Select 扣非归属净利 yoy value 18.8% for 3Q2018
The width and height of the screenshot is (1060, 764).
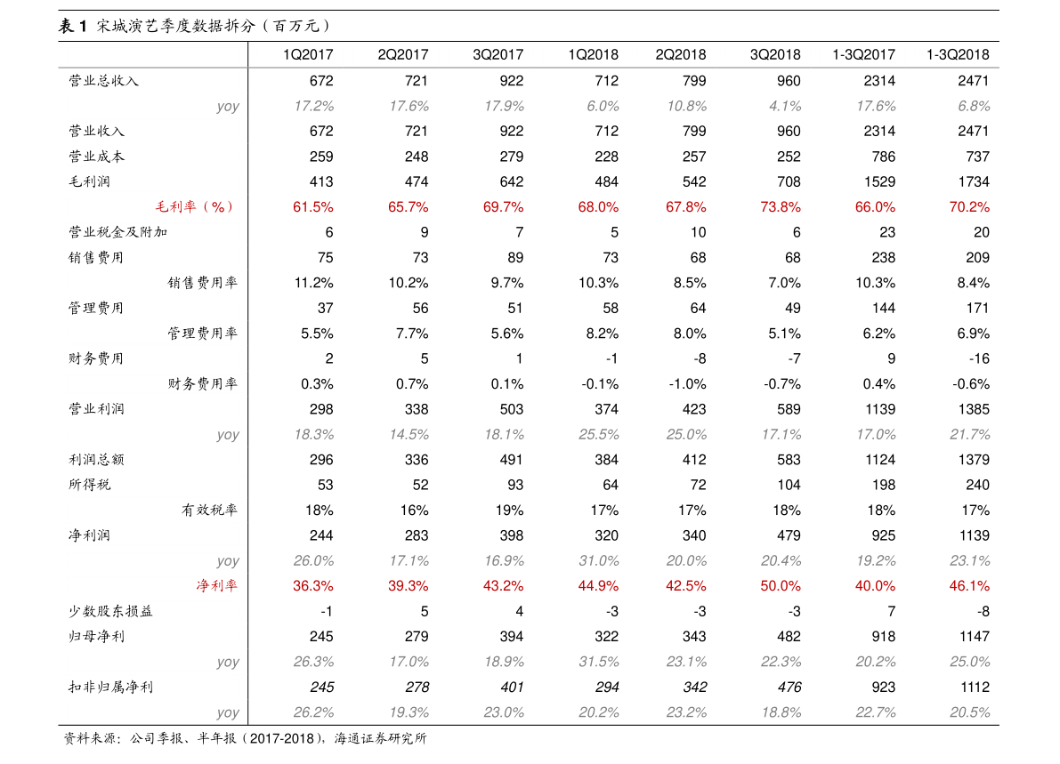point(781,712)
